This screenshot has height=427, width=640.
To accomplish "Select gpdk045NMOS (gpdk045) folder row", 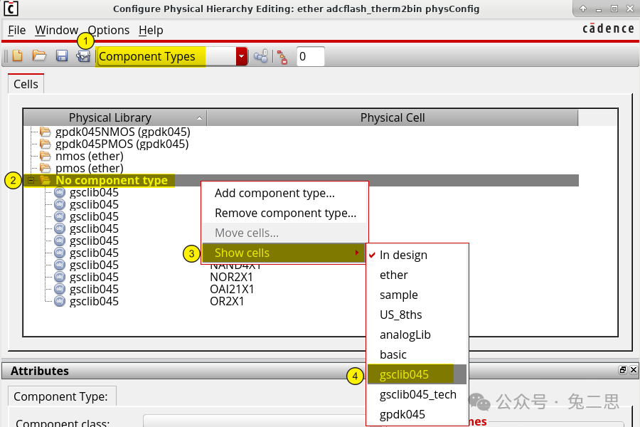I will coord(122,132).
